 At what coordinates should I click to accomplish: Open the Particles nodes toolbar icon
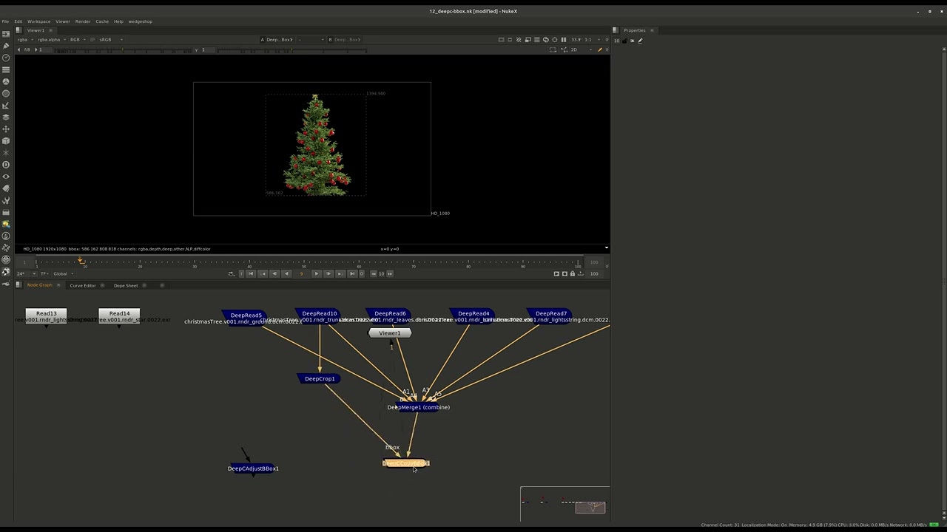[6, 152]
